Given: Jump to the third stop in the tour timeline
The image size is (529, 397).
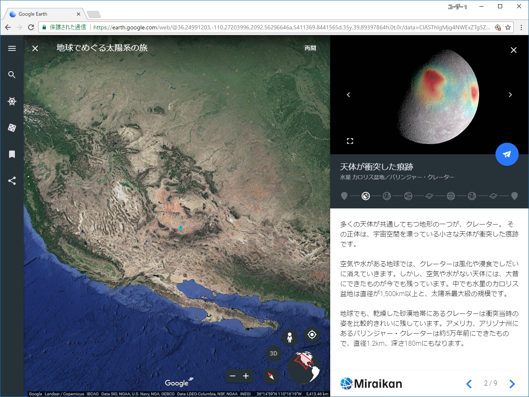Looking at the screenshot, I should coord(387,196).
